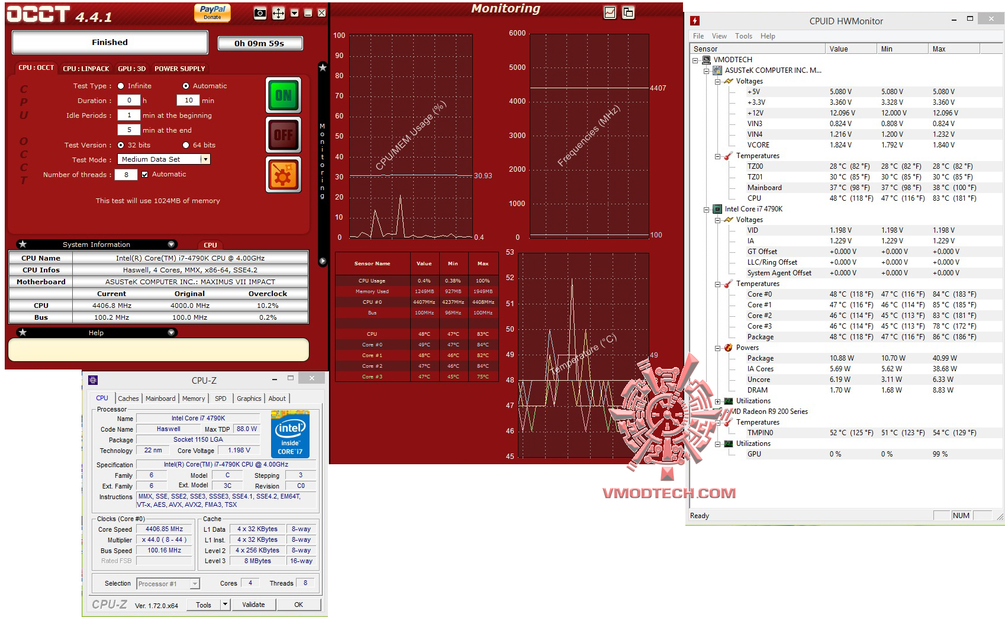Click the Voltages icon under Intel Core i7
This screenshot has width=1005, height=617.
pyautogui.click(x=729, y=220)
